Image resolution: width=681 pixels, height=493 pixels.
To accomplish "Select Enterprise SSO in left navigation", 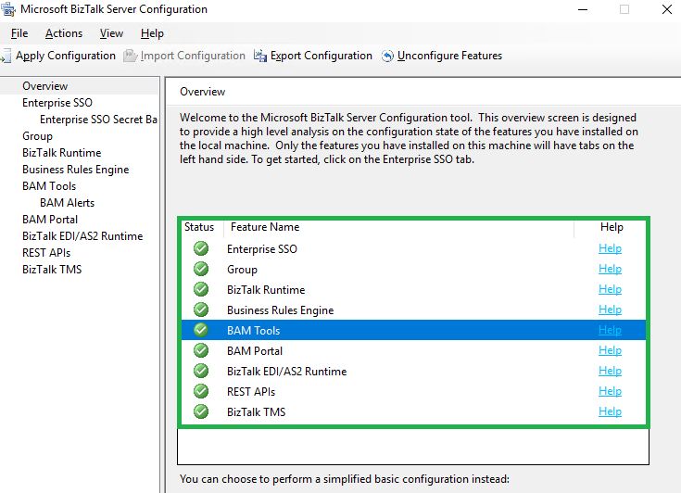I will pos(57,103).
